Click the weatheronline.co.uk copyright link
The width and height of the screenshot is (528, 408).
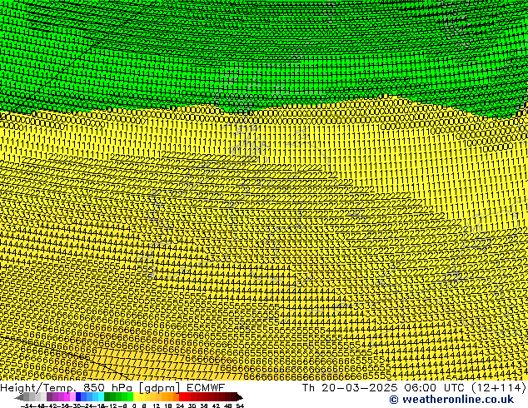pos(451,400)
